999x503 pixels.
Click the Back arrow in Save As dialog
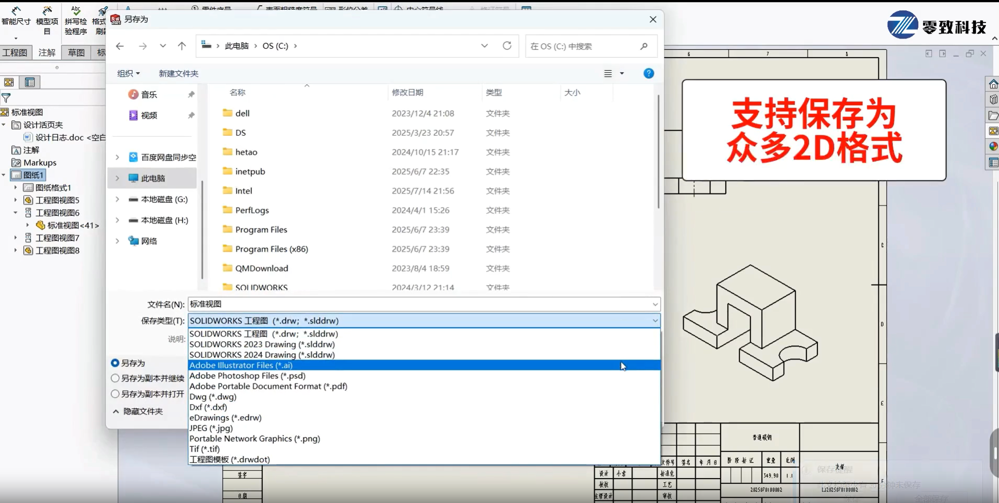(x=120, y=46)
